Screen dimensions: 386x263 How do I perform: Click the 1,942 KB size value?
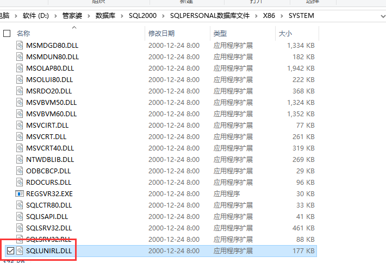tap(301, 68)
